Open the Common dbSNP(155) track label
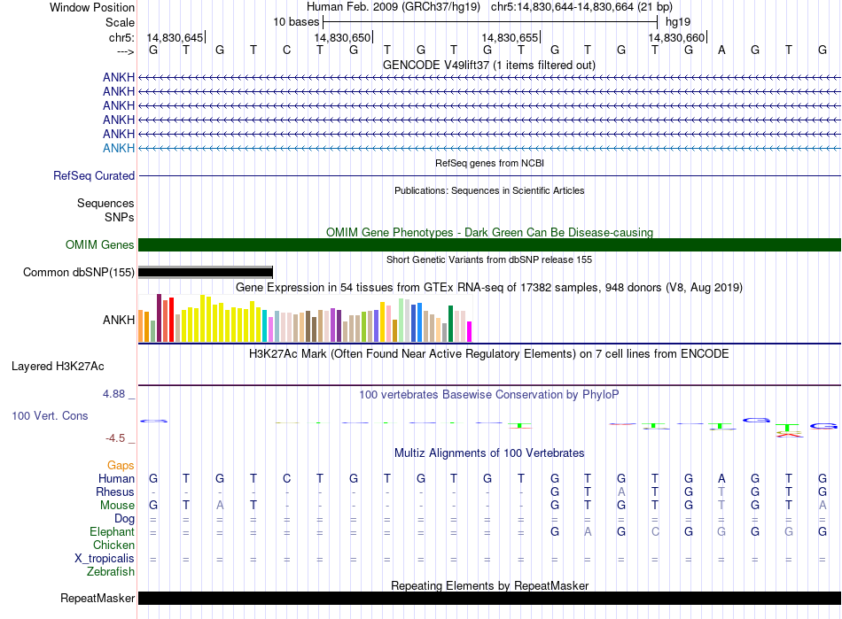Screen dimensions: 842x619 79,273
